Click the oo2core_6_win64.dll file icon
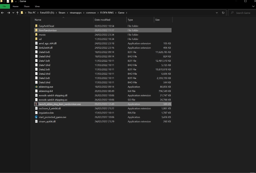 point(36,109)
